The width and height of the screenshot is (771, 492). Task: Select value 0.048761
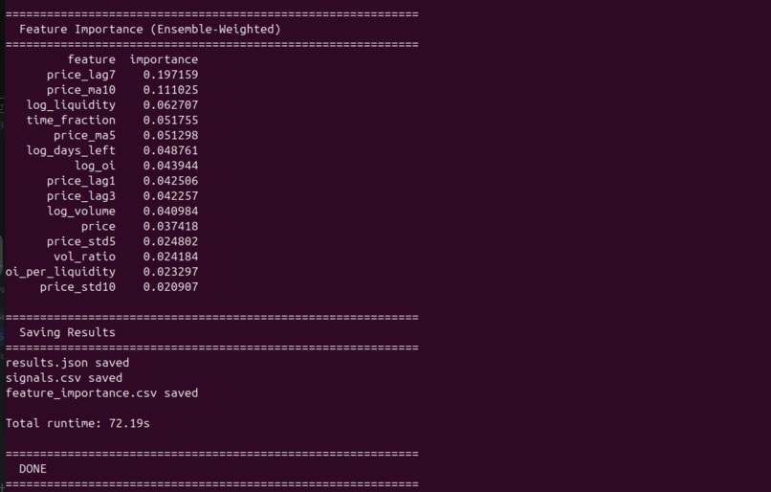point(170,150)
